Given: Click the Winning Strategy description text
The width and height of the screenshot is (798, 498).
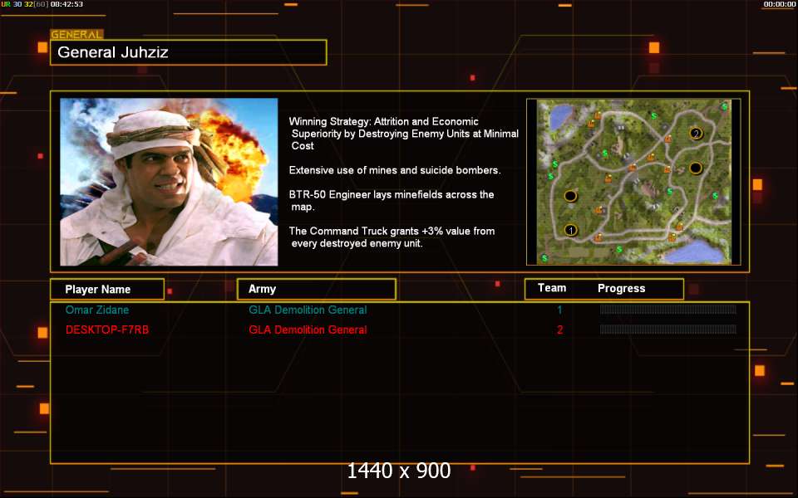Looking at the screenshot, I should (x=404, y=134).
